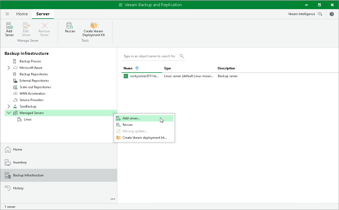Click the search magnifier icon
The height and width of the screenshot is (210, 339).
182,56
